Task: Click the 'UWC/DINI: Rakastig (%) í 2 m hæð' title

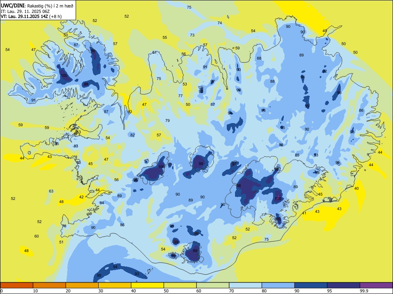Action: click(37, 6)
